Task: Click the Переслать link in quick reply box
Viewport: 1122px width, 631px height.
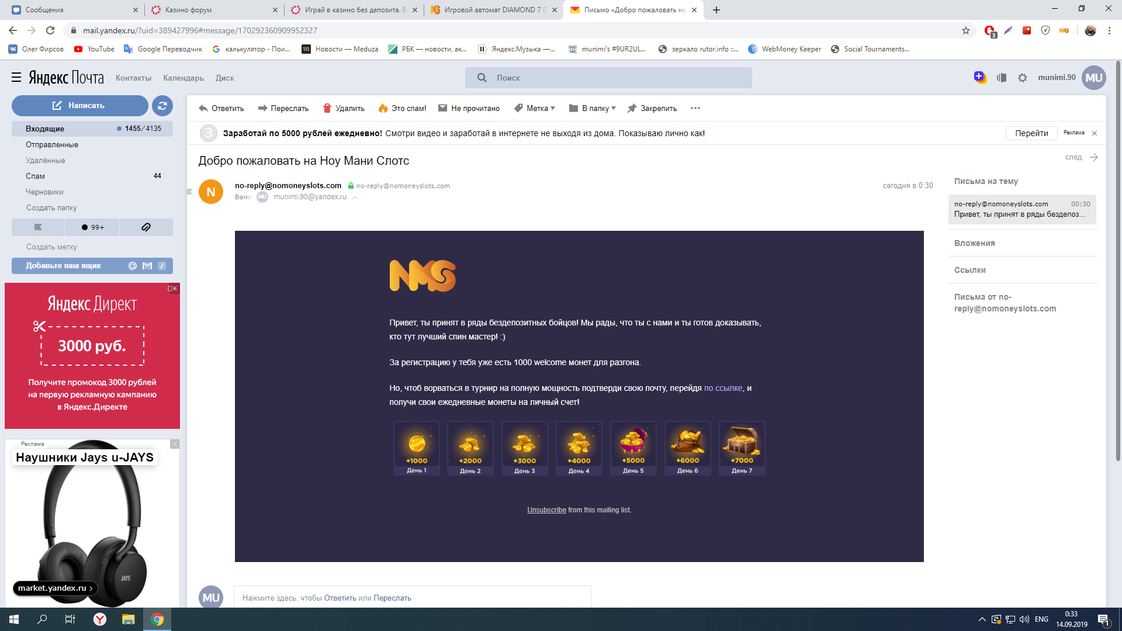Action: 392,598
